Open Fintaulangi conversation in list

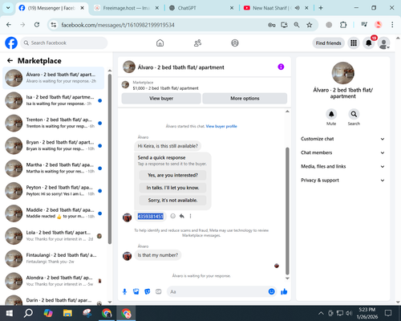(x=54, y=258)
